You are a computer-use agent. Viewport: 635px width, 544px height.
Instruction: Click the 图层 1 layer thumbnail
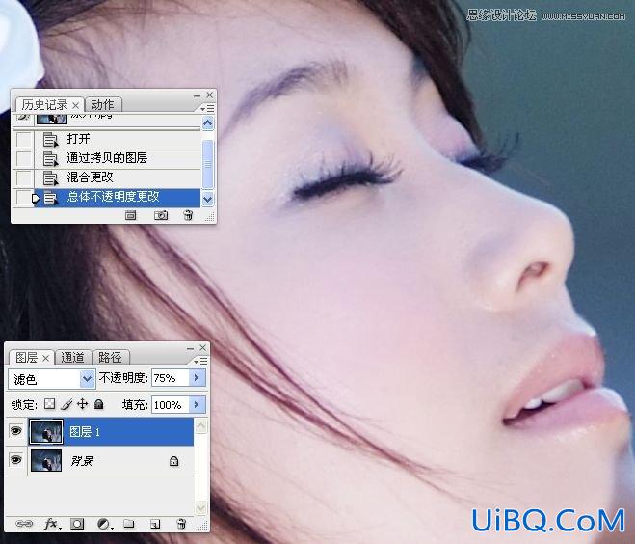46,432
